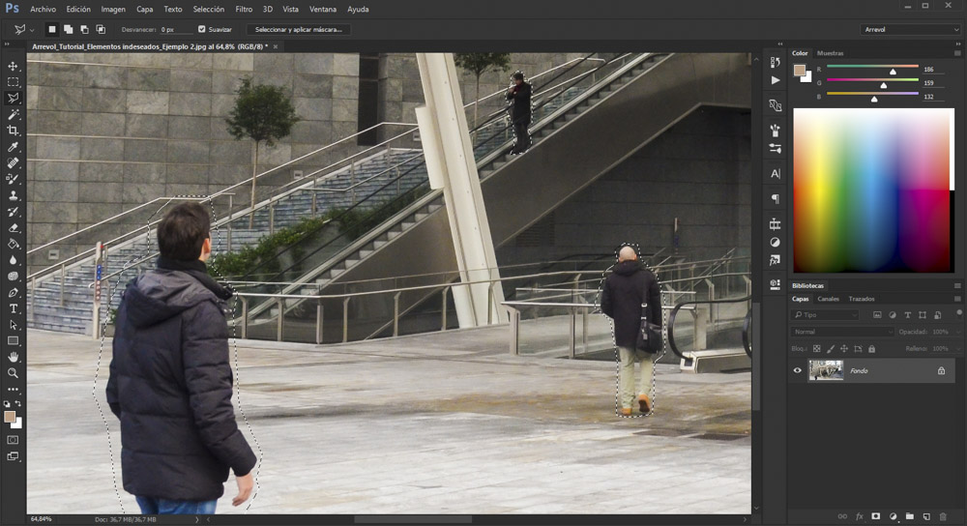This screenshot has width=967, height=526.
Task: Select the Brush tool
Action: tap(13, 179)
